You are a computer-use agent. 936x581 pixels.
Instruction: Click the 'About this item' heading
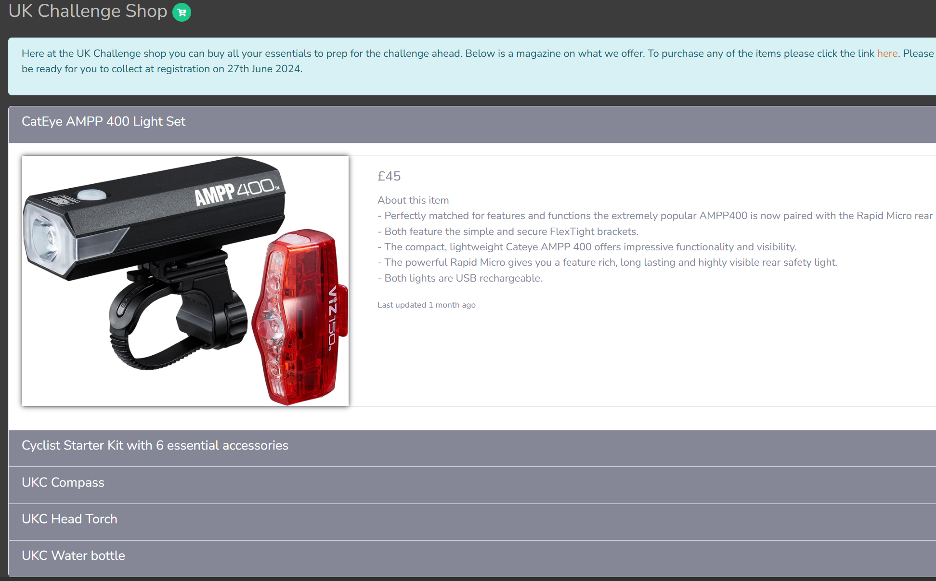coord(413,200)
